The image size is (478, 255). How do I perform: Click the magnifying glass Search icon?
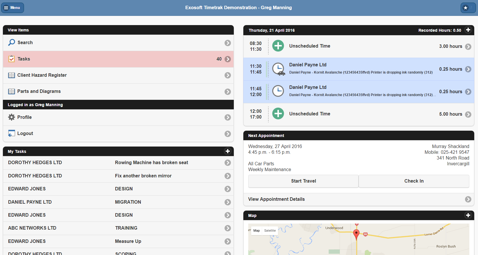point(12,42)
